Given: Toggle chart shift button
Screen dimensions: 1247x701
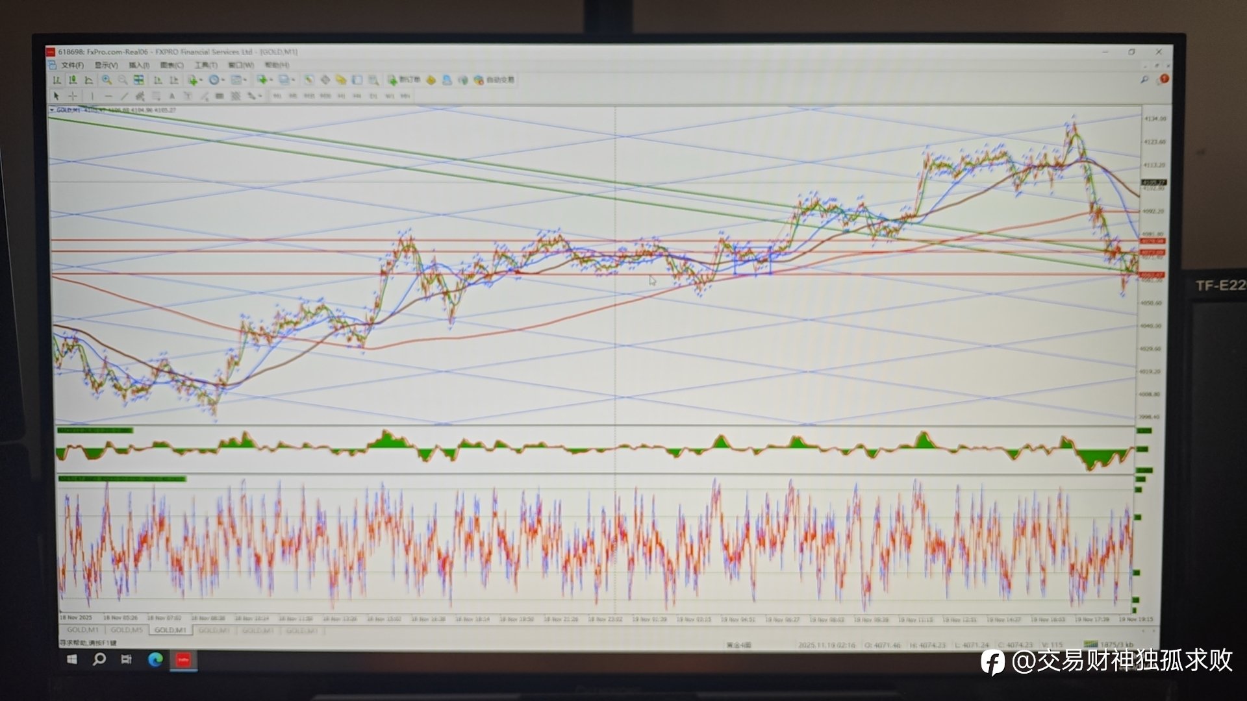Looking at the screenshot, I should tap(174, 80).
